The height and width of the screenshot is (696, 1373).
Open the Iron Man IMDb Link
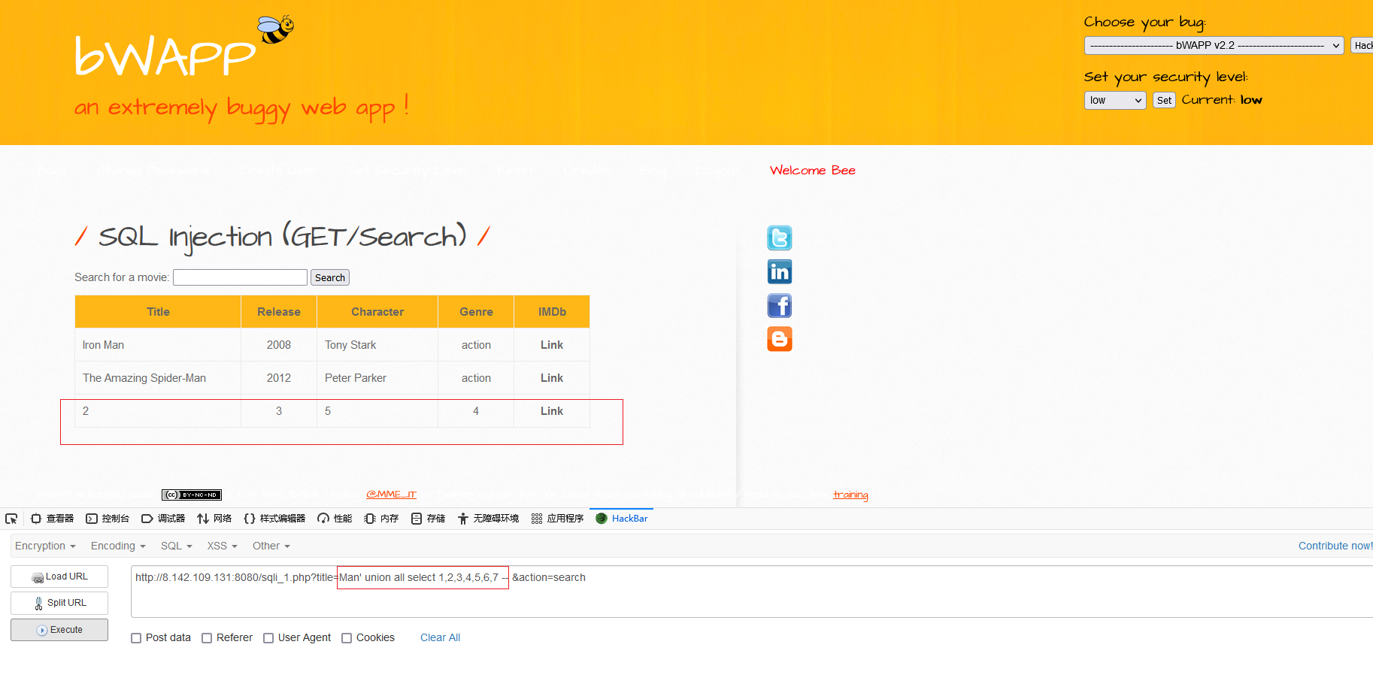[552, 345]
